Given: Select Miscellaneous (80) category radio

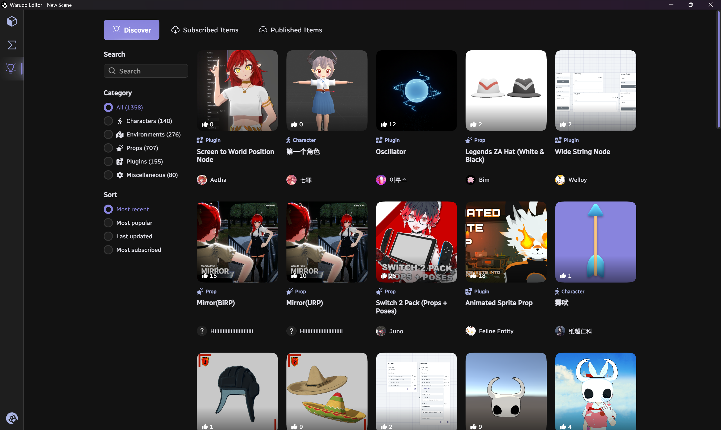Looking at the screenshot, I should point(108,175).
